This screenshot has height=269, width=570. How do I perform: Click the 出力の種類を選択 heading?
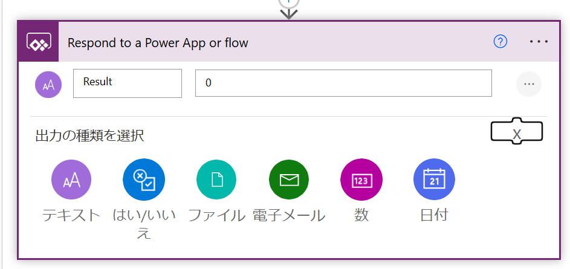(x=90, y=136)
